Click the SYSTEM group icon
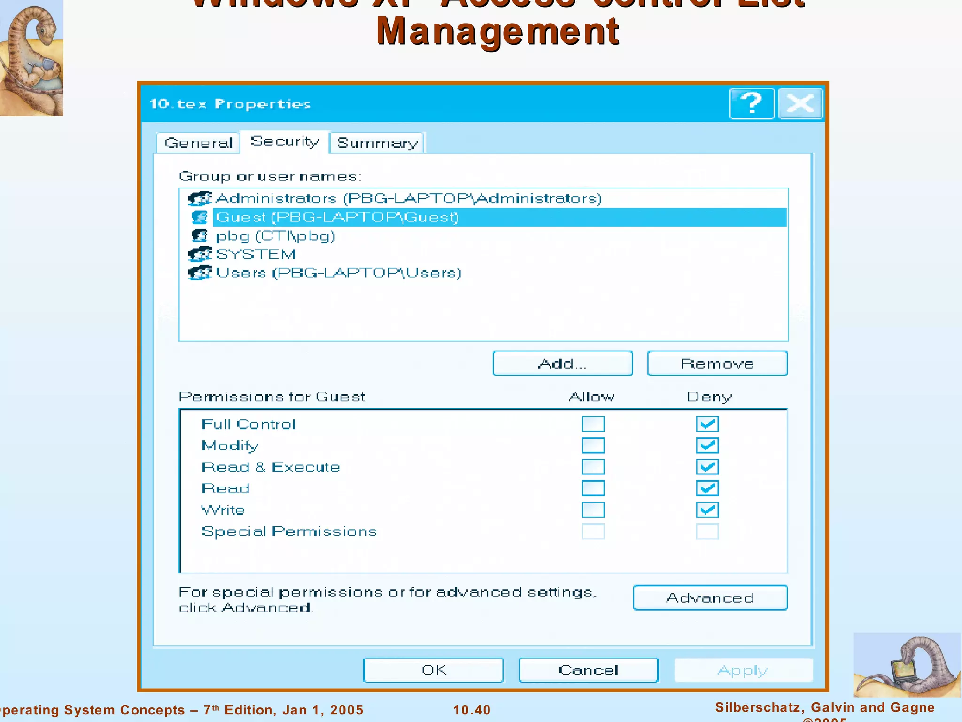962x722 pixels. 200,254
